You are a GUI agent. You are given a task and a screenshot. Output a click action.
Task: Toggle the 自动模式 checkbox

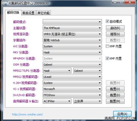tap(107, 21)
